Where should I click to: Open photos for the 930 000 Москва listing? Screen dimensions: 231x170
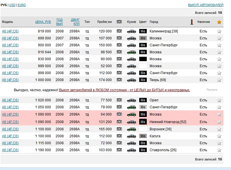(119, 59)
